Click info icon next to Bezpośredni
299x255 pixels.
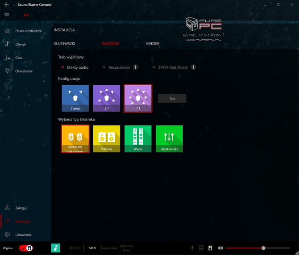135,67
